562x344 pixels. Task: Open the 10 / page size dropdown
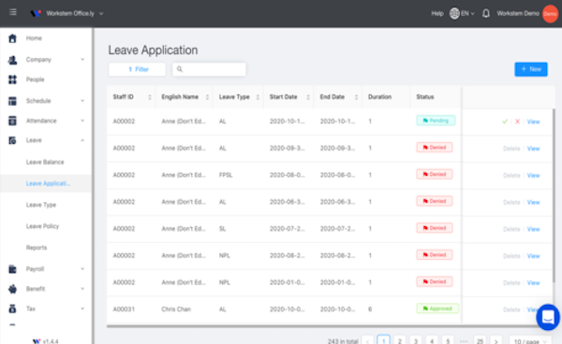point(530,341)
